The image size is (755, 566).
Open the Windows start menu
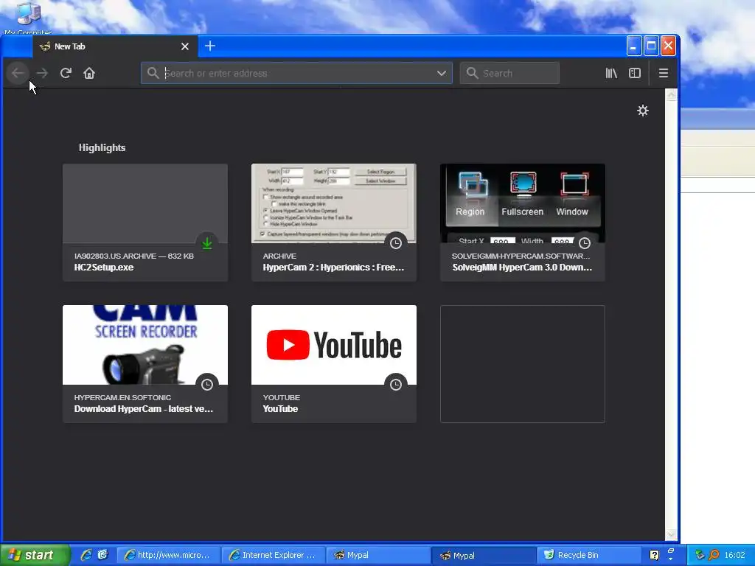35,555
